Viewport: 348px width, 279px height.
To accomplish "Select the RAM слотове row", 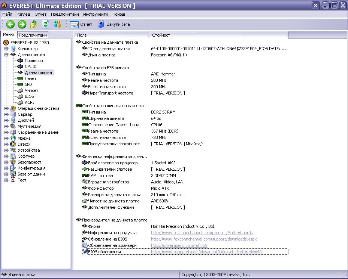I will (185, 176).
